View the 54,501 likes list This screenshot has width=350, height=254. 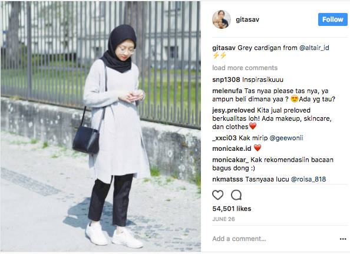click(232, 209)
